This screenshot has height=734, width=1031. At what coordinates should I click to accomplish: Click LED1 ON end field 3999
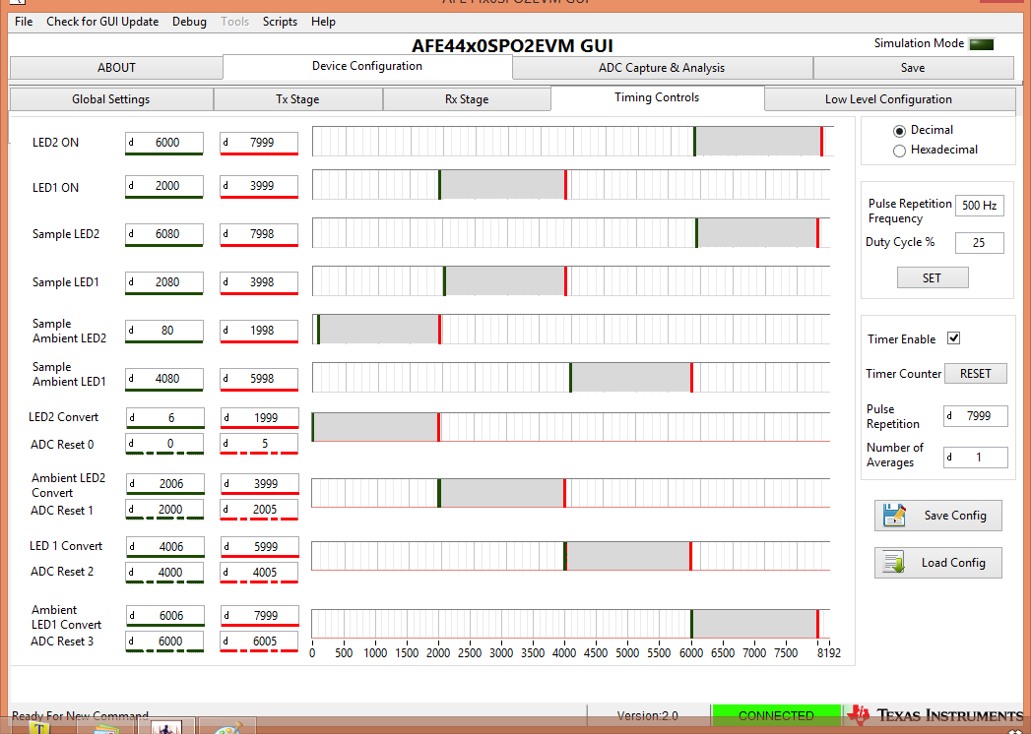259,186
